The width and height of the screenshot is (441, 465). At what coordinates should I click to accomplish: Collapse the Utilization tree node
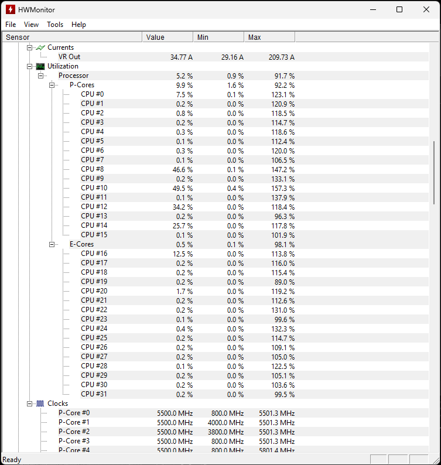(30, 66)
